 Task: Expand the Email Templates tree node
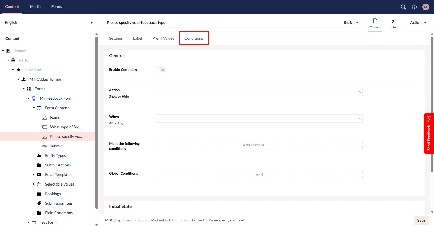click(x=34, y=175)
